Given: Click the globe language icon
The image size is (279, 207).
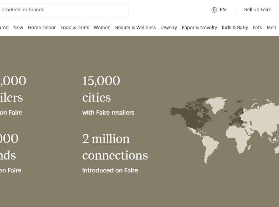Looking at the screenshot, I should [214, 10].
